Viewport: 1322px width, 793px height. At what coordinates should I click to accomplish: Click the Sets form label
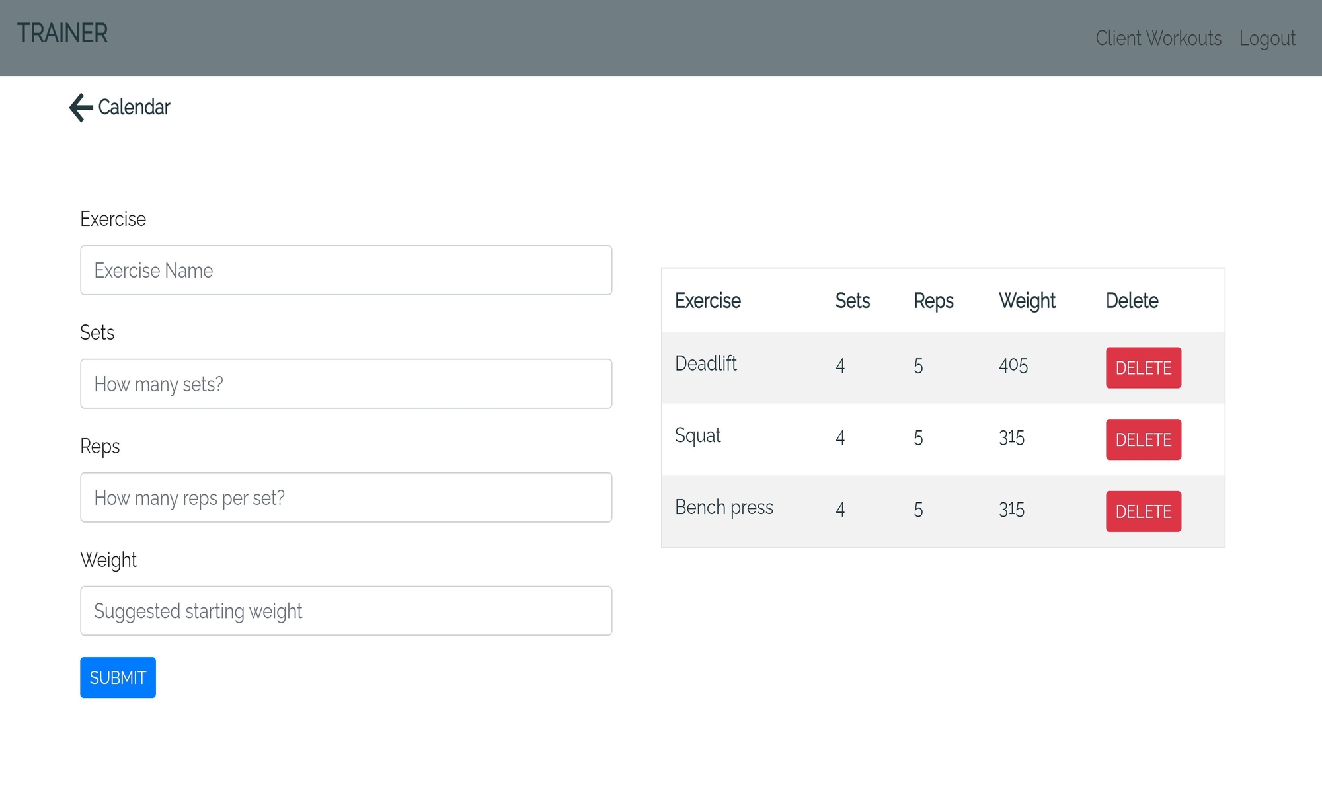pos(97,332)
